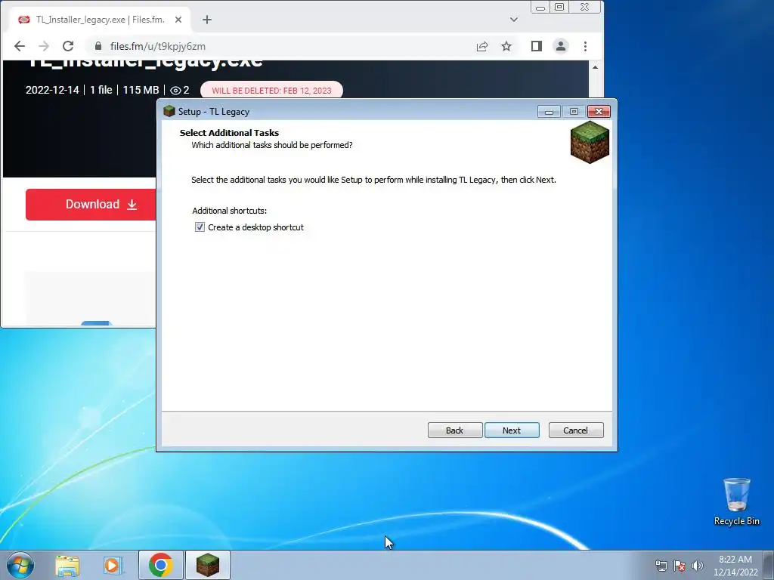Close the TL_Installer_legacy.exe tab
The height and width of the screenshot is (580, 774).
tap(178, 20)
